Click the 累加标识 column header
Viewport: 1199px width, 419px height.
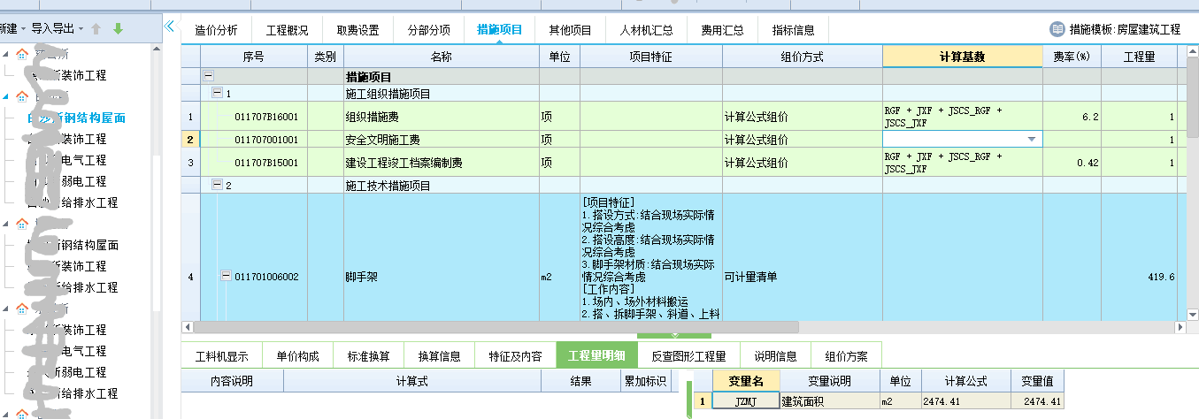coord(647,381)
